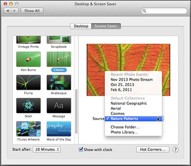
Task: Select Nature Patterns in the Source menu
Action: coord(133,118)
